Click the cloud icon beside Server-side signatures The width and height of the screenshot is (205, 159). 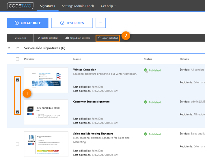[x=18, y=48]
